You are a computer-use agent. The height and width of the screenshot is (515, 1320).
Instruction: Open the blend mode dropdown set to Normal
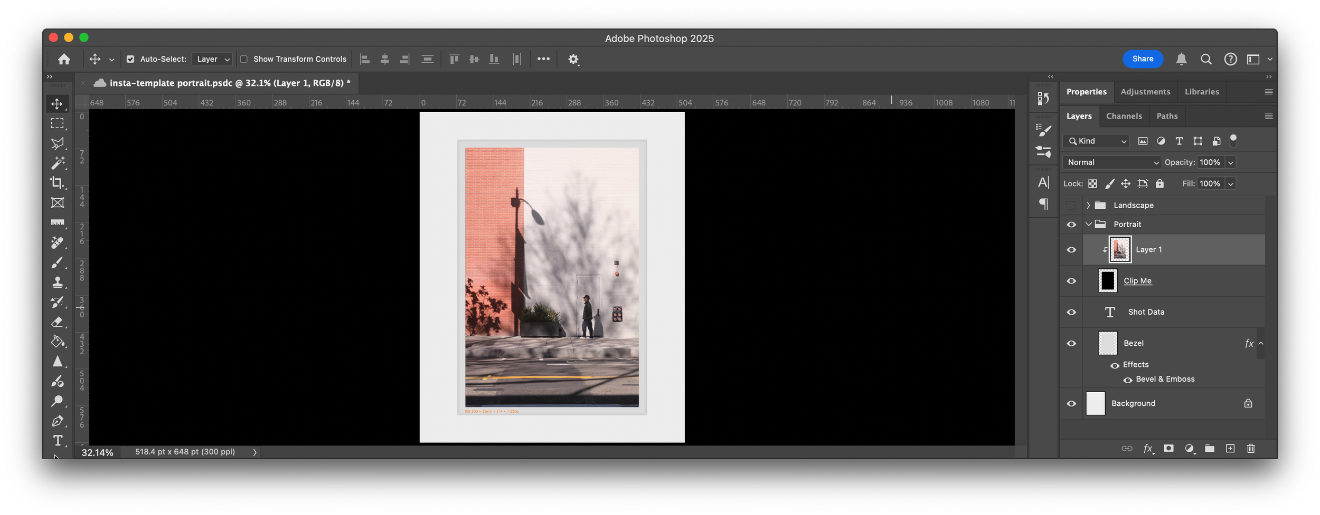tap(1112, 162)
